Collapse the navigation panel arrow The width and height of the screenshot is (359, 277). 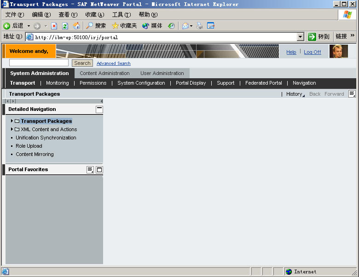(101, 101)
